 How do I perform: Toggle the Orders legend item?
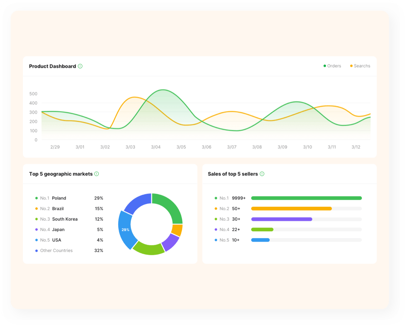tap(332, 66)
